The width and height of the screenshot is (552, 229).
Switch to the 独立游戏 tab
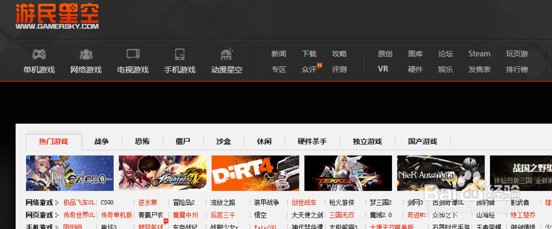click(368, 142)
